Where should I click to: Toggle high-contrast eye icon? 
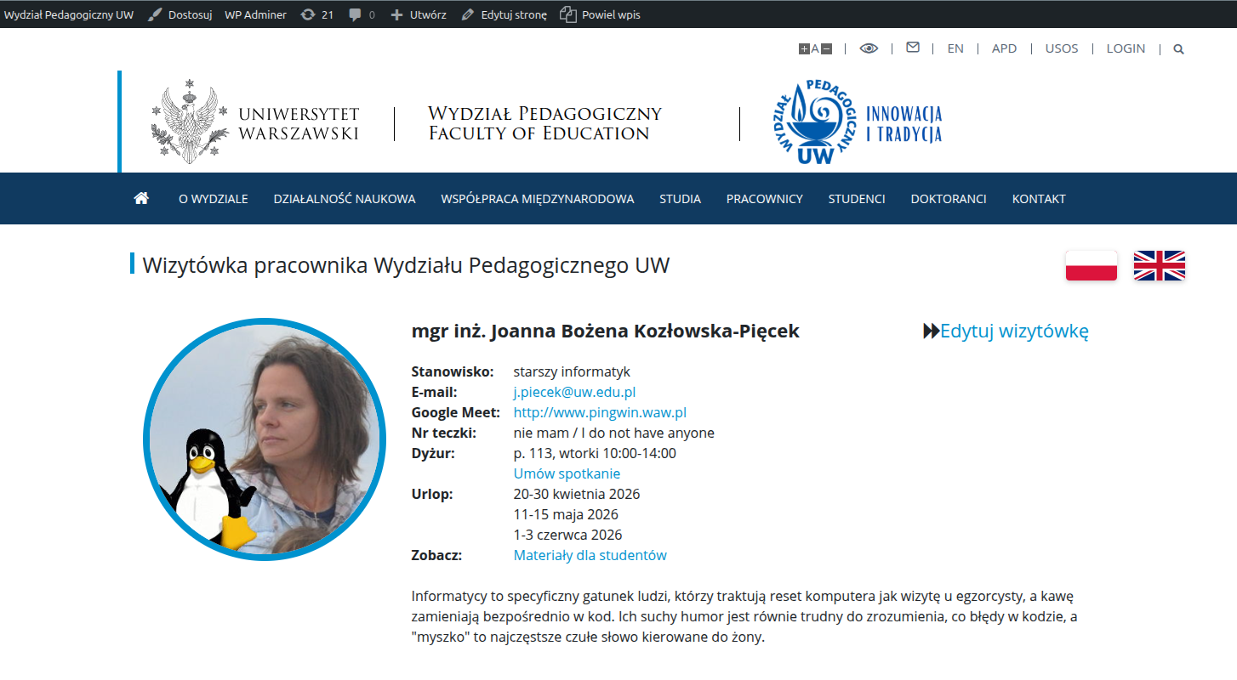pos(869,48)
